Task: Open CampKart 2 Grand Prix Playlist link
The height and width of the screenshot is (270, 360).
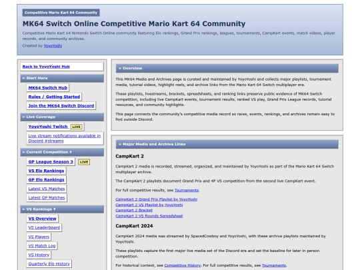Action: (x=157, y=199)
